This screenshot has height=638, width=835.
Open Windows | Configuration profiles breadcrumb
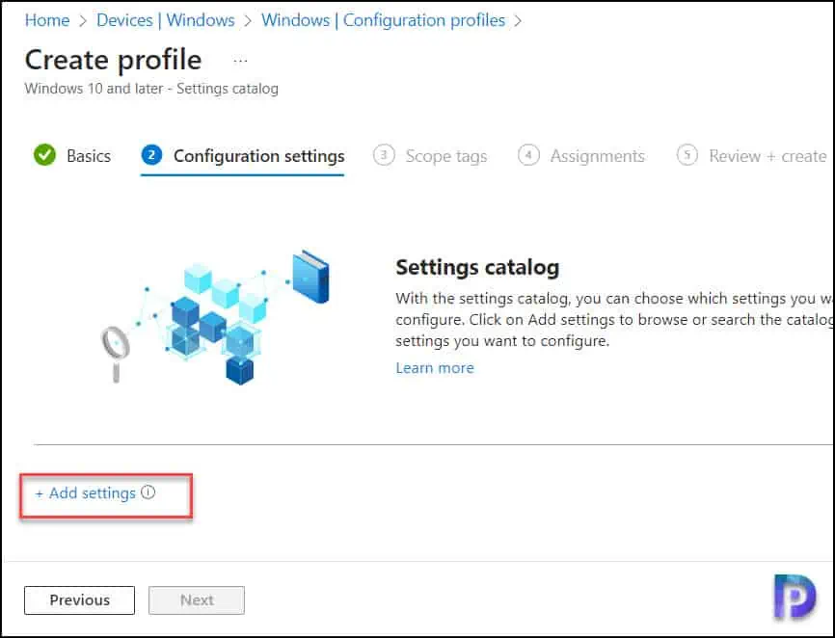[383, 20]
